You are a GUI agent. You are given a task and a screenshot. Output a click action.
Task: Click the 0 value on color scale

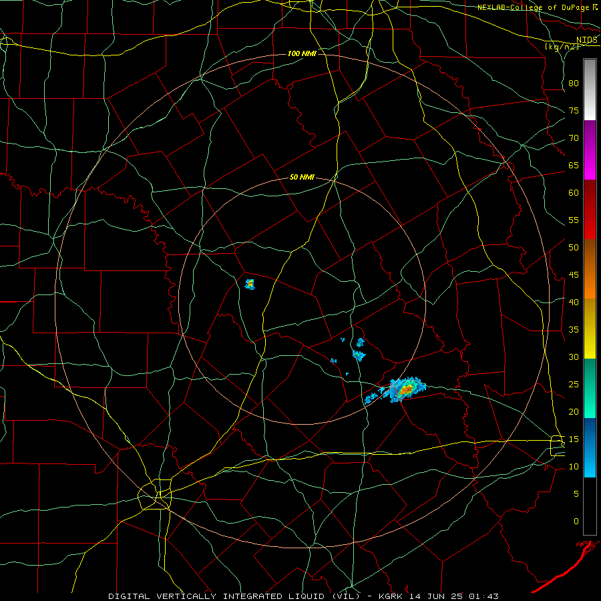[x=576, y=522]
